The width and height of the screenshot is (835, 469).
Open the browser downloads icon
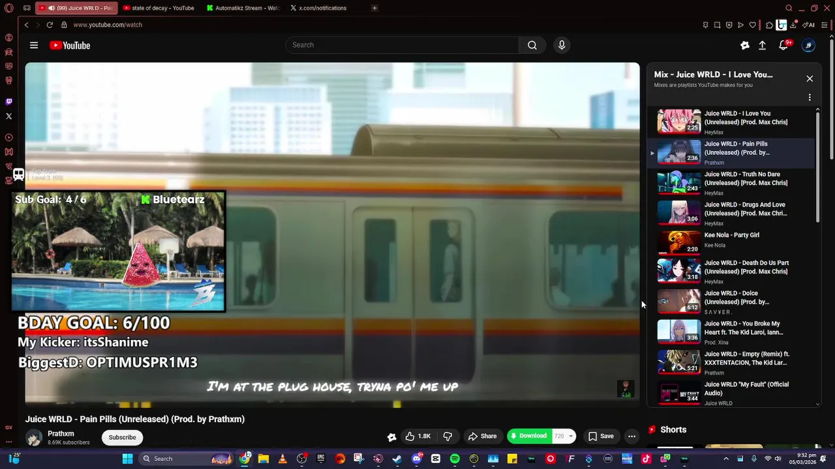click(x=793, y=25)
